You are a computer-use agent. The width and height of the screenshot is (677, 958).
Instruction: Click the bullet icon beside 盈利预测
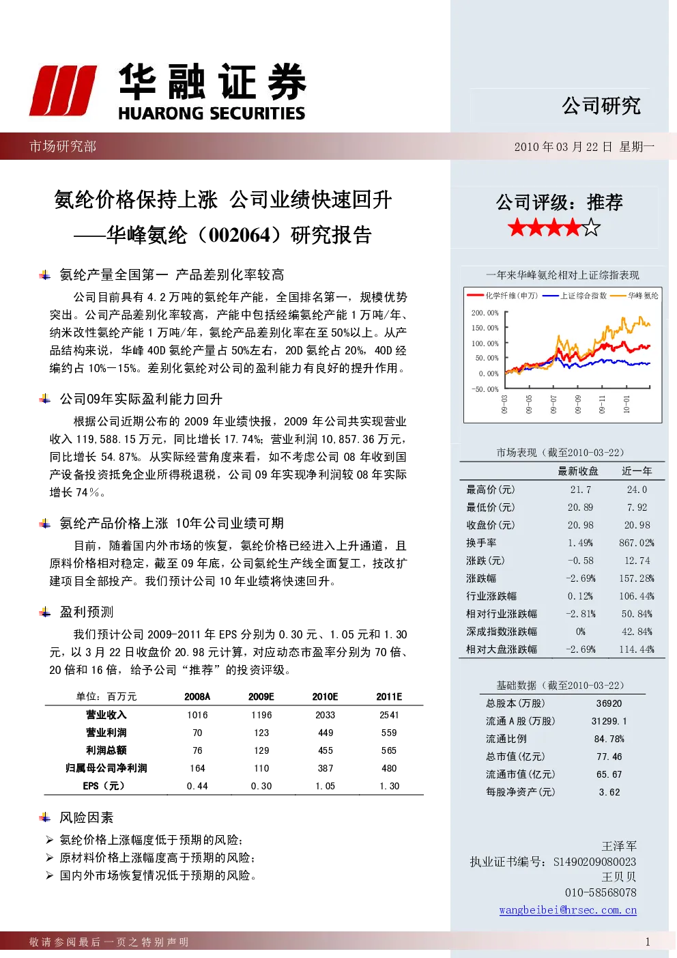(x=45, y=612)
